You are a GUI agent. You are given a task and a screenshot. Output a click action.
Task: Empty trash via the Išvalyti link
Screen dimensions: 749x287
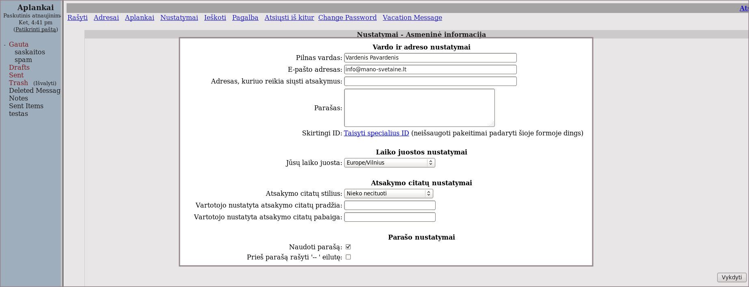45,83
